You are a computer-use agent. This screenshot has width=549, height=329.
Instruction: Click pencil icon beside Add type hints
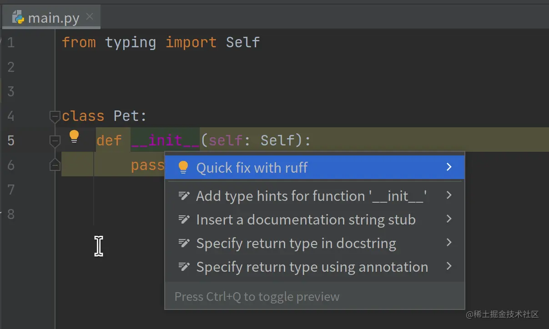click(183, 196)
